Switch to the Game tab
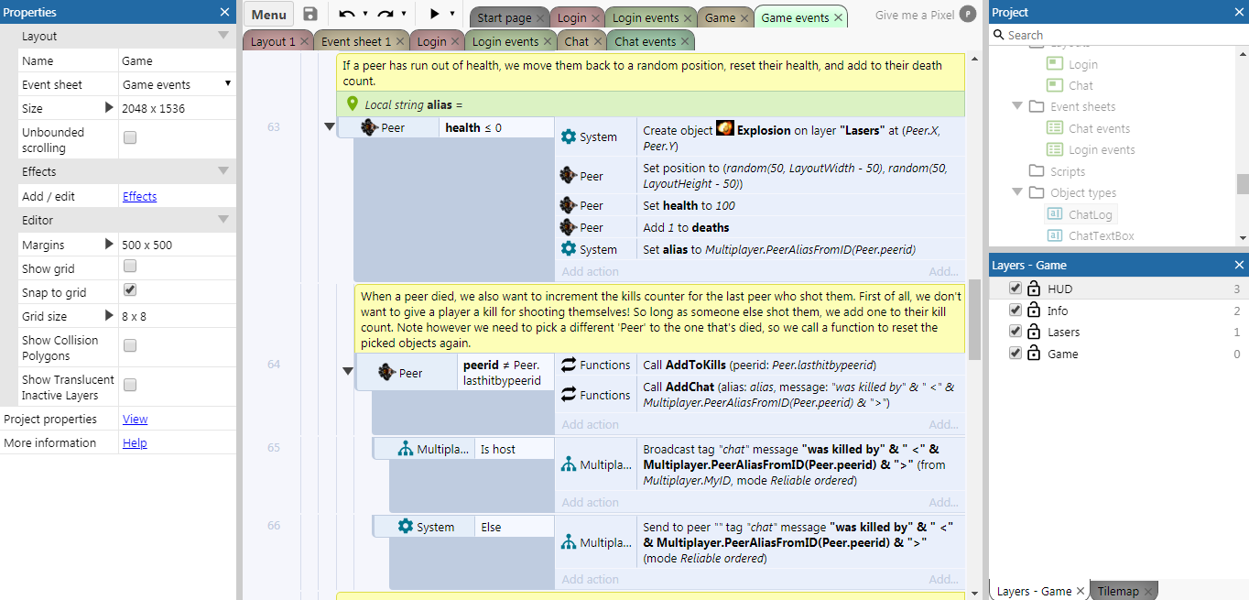The image size is (1249, 600). pos(720,17)
